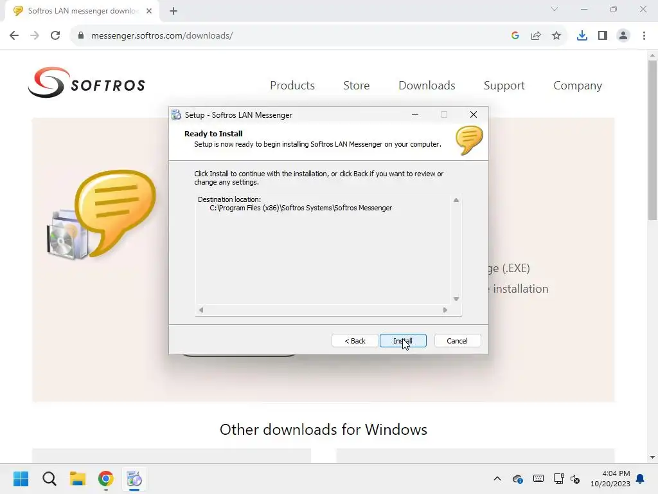Click the Softros logo on the webpage
The width and height of the screenshot is (658, 494).
click(87, 82)
